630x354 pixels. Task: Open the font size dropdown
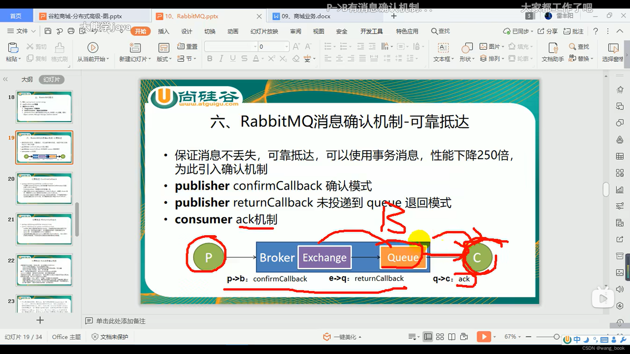click(286, 47)
